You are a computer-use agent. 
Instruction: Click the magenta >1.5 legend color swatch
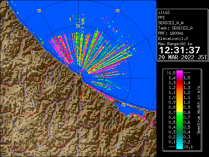coord(180,73)
